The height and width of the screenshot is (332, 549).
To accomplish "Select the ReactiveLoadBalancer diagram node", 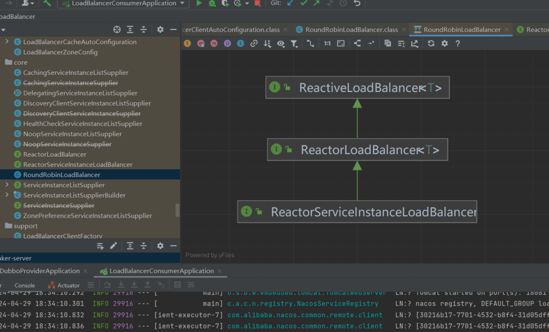I will pos(357,87).
